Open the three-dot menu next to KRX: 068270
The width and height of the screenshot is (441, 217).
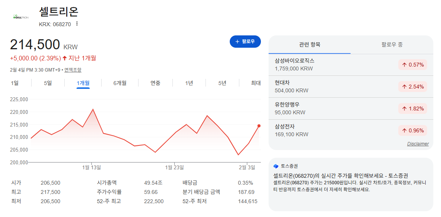(x=77, y=23)
